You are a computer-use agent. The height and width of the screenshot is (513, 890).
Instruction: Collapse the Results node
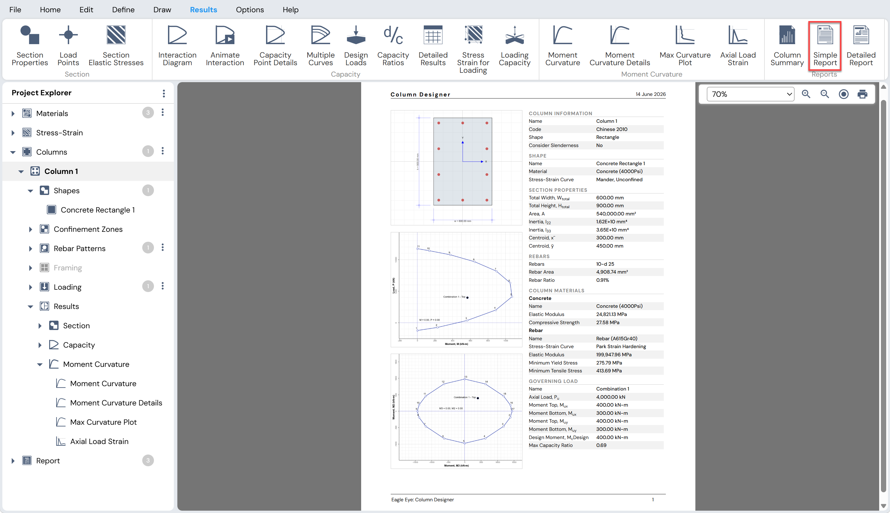click(x=30, y=307)
